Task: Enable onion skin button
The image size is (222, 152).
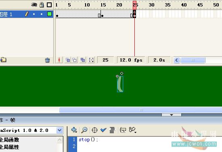Action: pyautogui.click(x=68, y=60)
